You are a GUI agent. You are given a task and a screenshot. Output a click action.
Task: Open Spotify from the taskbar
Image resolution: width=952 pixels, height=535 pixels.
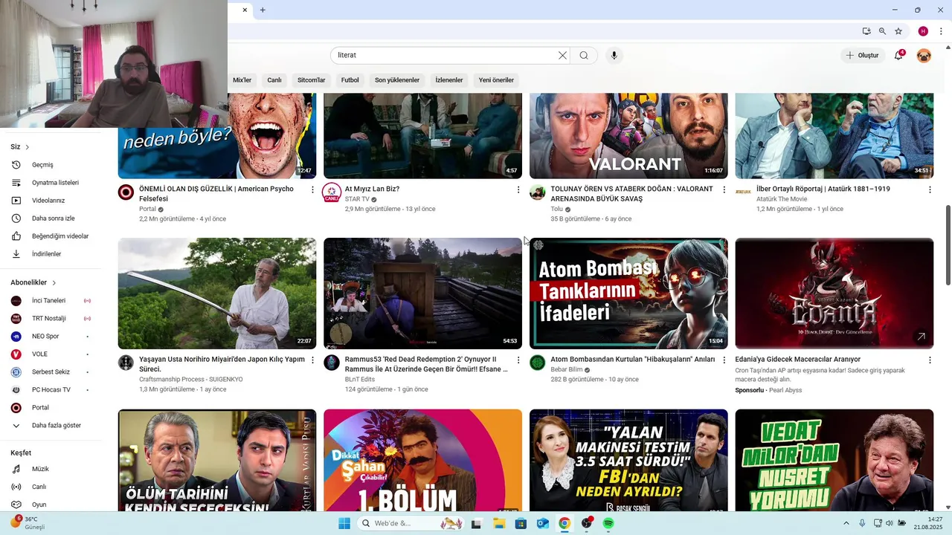coord(608,524)
